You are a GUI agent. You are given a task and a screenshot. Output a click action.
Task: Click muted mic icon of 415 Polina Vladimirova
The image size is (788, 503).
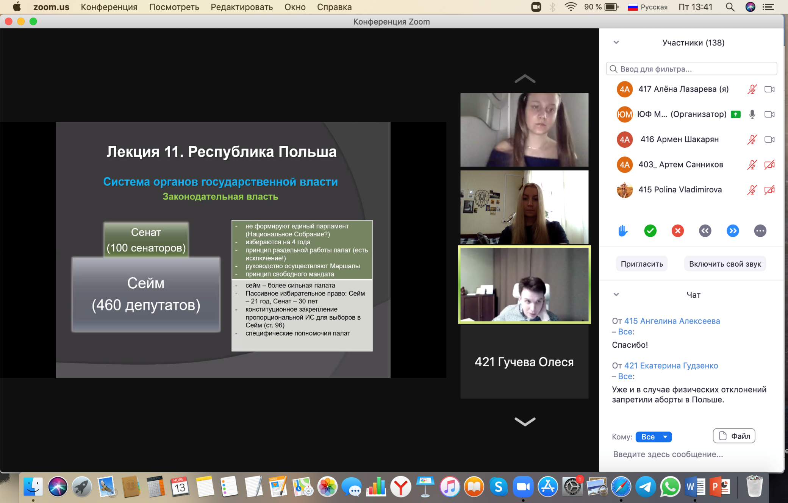pos(752,189)
